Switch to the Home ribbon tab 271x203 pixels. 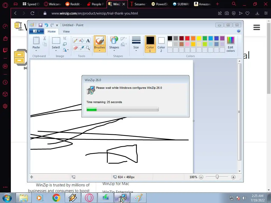click(52, 31)
